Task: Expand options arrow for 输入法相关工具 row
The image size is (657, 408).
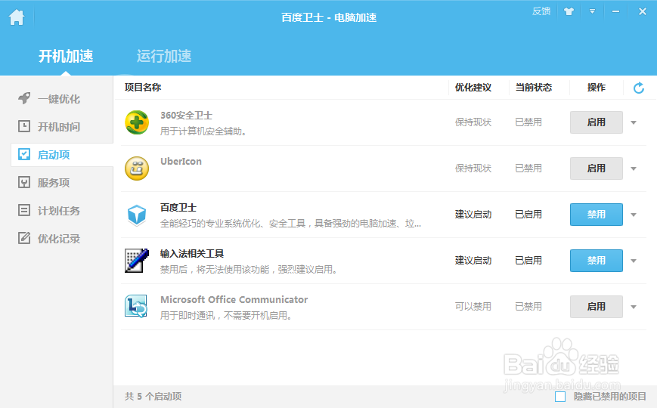Action: 634,261
